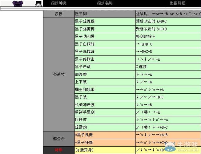Click the 爆雷炮 move name
Viewport: 201px width, 154px height.
(x=81, y=127)
